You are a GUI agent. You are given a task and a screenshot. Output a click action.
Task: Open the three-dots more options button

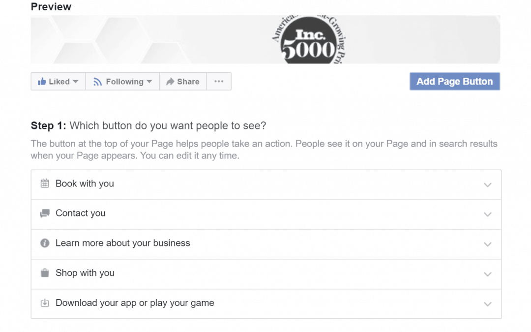(219, 82)
